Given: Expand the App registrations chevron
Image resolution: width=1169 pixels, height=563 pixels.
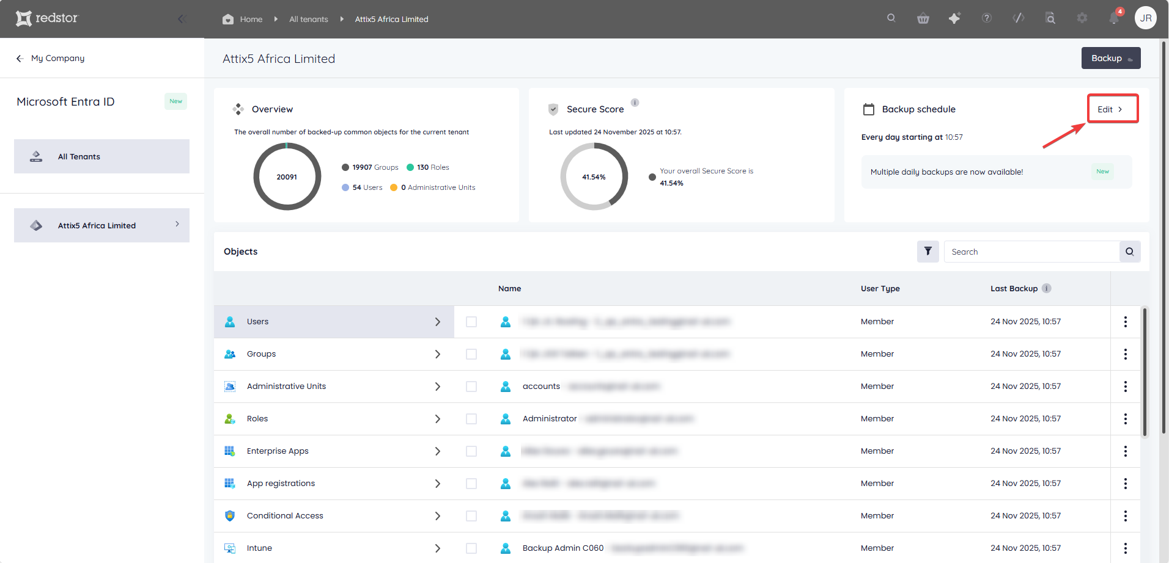Looking at the screenshot, I should pos(438,484).
